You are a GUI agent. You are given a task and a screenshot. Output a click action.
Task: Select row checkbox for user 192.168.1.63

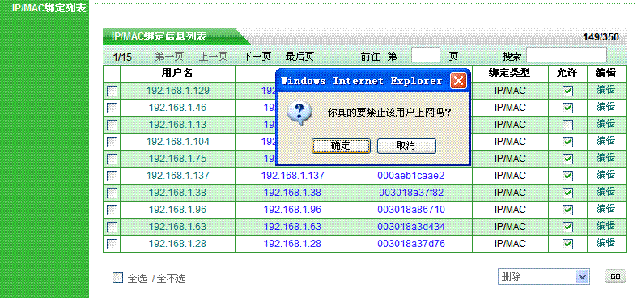click(x=113, y=227)
